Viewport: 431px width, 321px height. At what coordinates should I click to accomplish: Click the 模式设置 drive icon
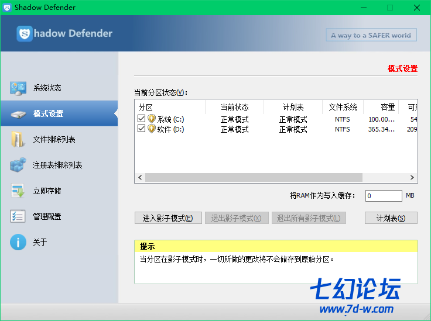(18, 114)
